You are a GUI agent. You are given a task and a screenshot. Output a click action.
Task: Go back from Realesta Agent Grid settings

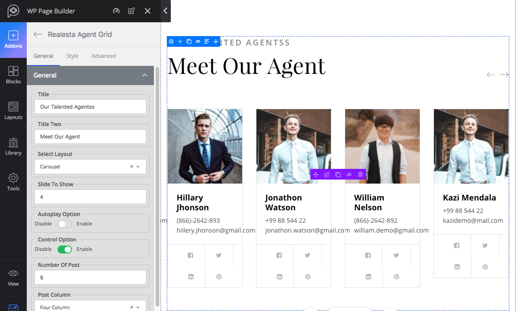pyautogui.click(x=38, y=34)
